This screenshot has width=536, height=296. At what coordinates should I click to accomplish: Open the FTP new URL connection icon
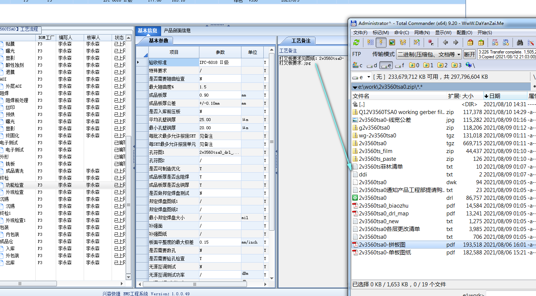(506, 42)
